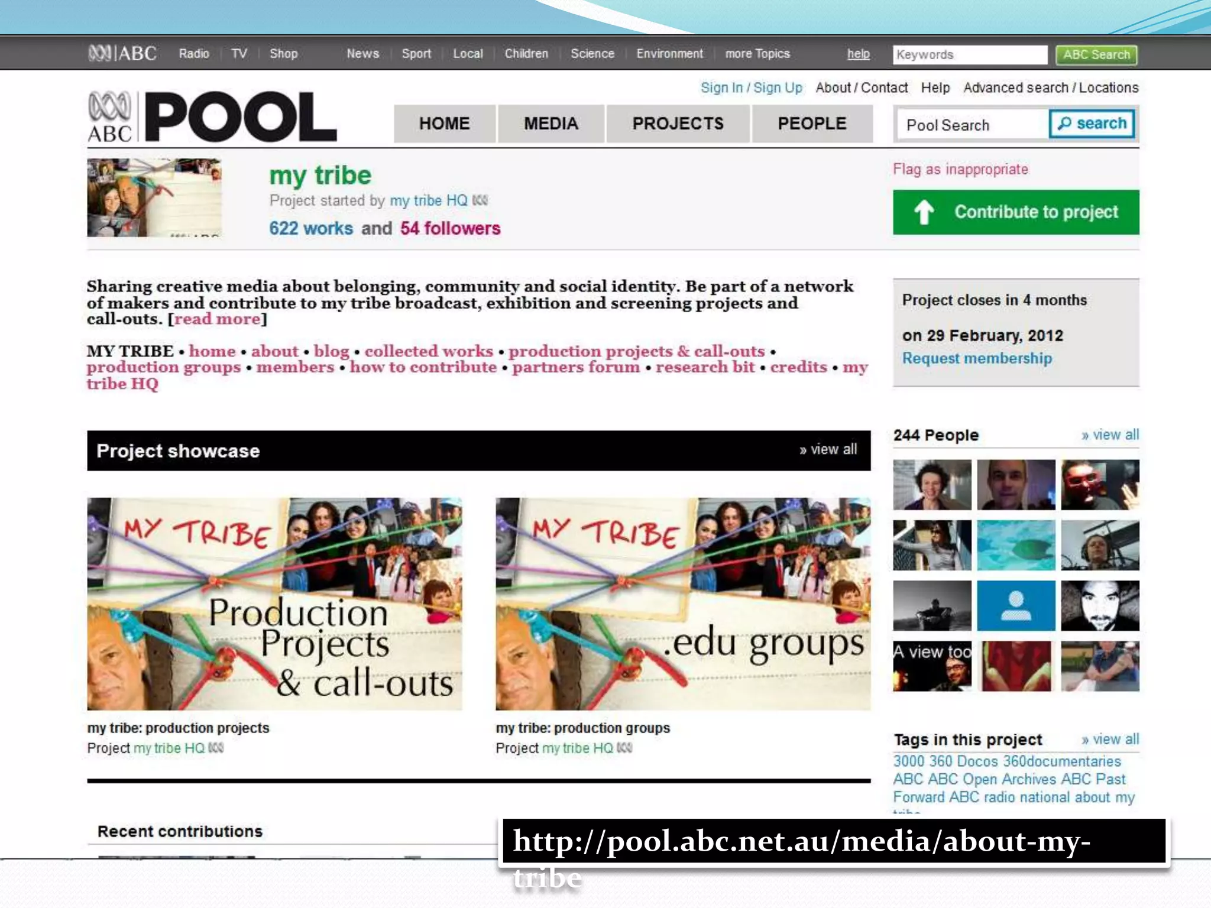
Task: Open Radio in ABC top bar
Action: (194, 54)
